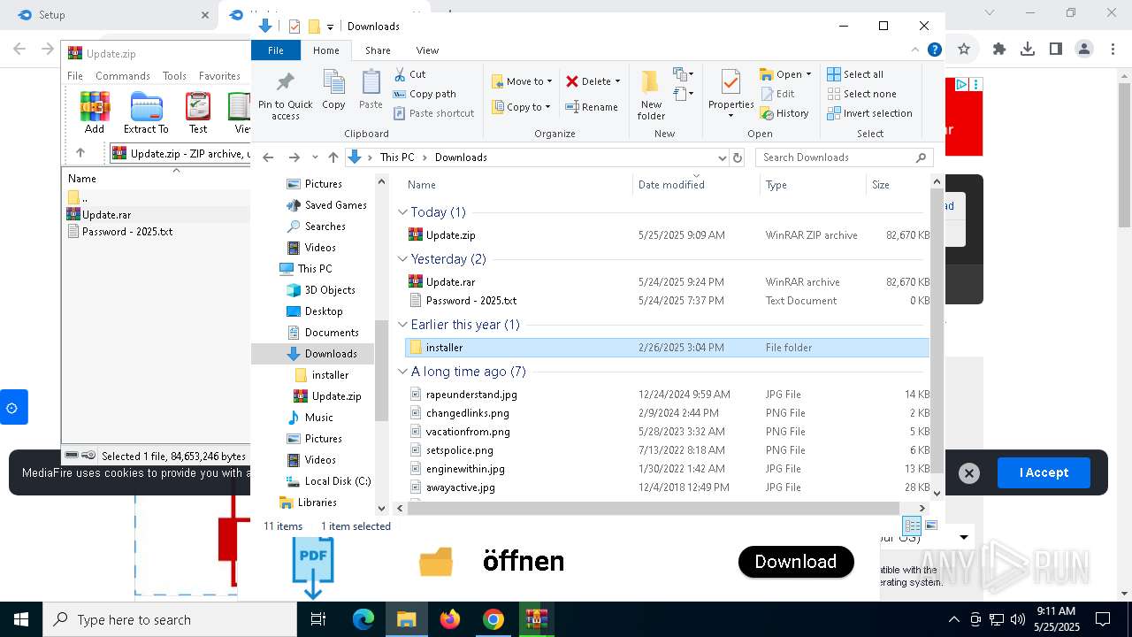The width and height of the screenshot is (1132, 637).
Task: Open the File tab
Action: (276, 50)
